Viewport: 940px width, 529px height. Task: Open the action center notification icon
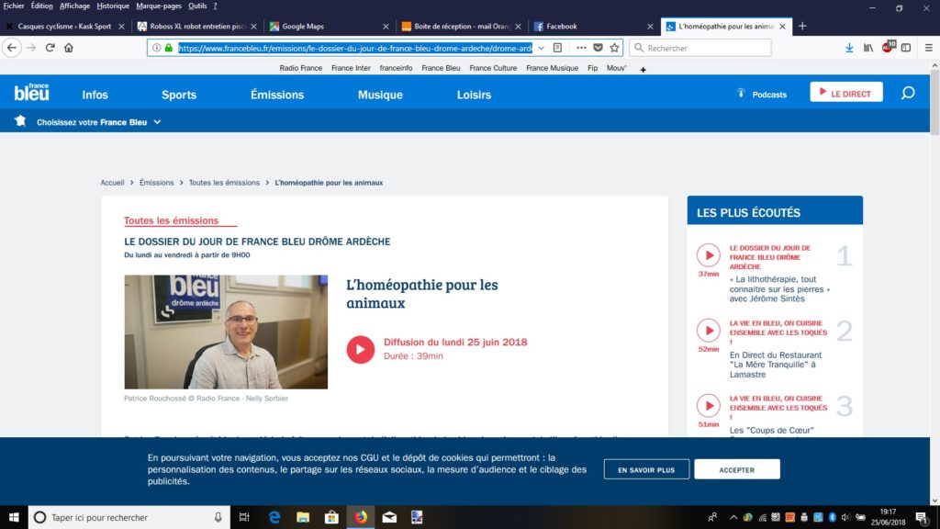tap(922, 517)
